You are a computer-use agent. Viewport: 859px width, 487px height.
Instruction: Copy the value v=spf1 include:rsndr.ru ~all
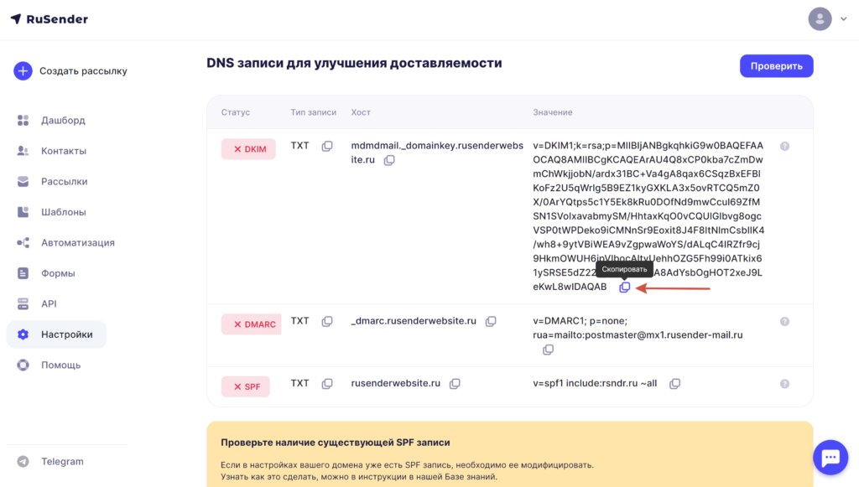(675, 384)
